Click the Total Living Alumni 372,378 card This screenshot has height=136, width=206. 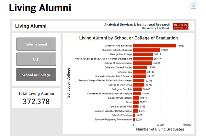(36, 98)
